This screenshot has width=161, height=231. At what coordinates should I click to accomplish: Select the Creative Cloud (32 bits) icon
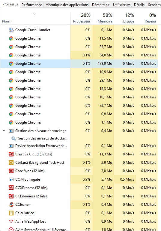click(x=11, y=154)
